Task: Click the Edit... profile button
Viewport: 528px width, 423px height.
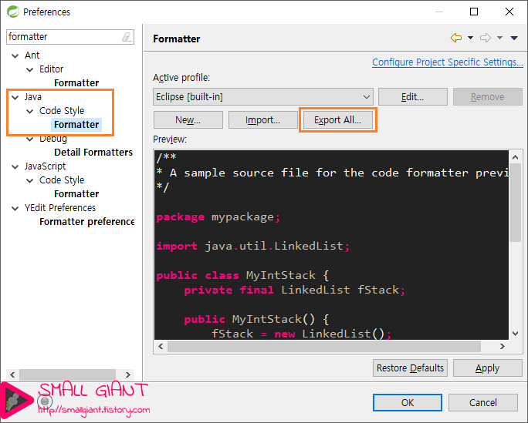Action: point(412,97)
